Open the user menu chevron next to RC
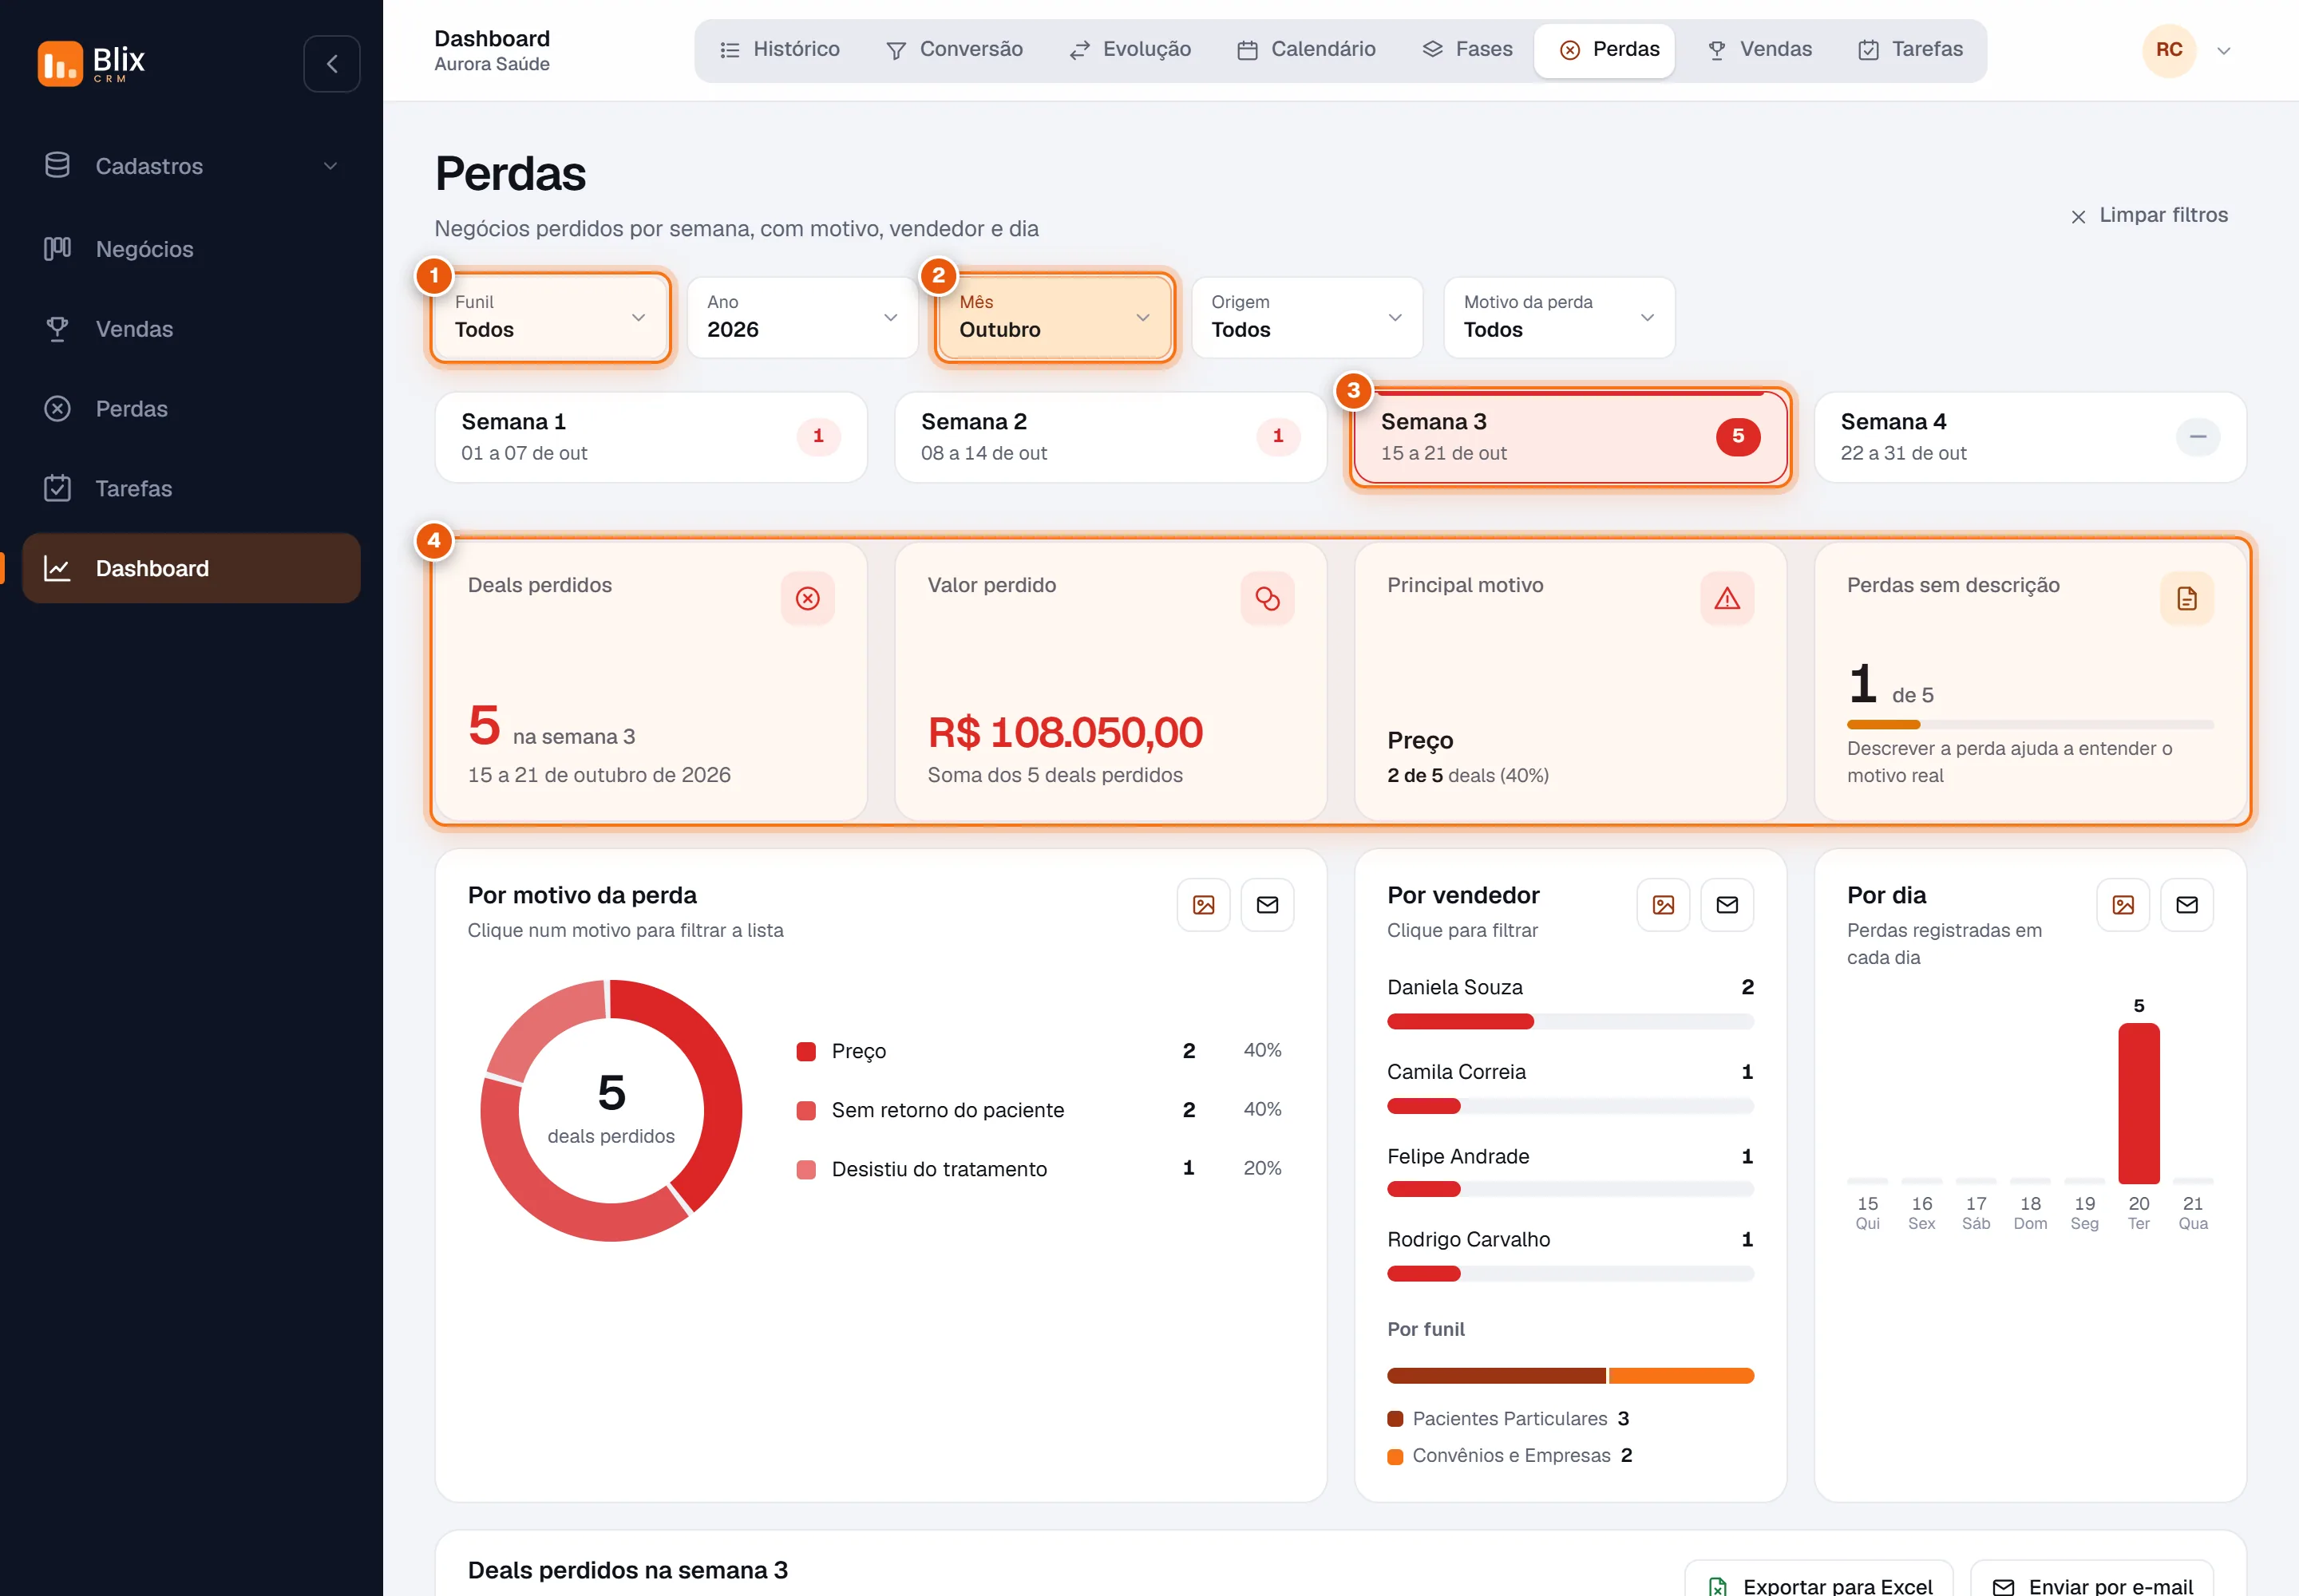The height and width of the screenshot is (1596, 2299). [2224, 51]
